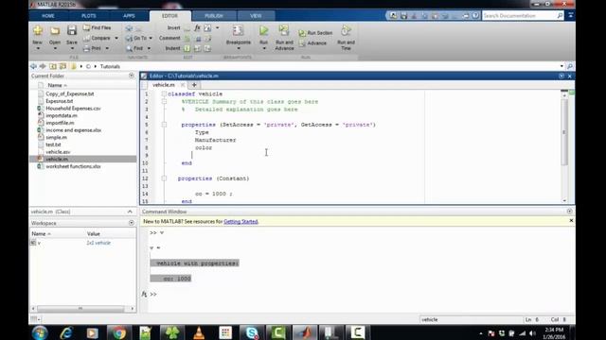The width and height of the screenshot is (606, 340).
Task: Collapse the Constant properties block fold
Action: click(x=164, y=178)
